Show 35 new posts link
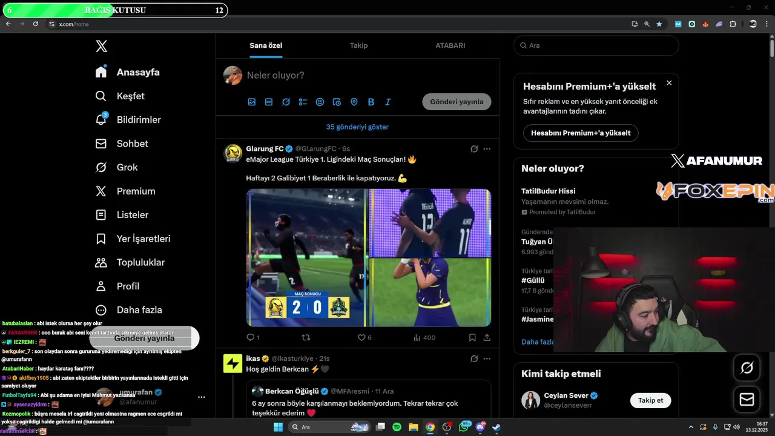The image size is (775, 436). point(357,127)
